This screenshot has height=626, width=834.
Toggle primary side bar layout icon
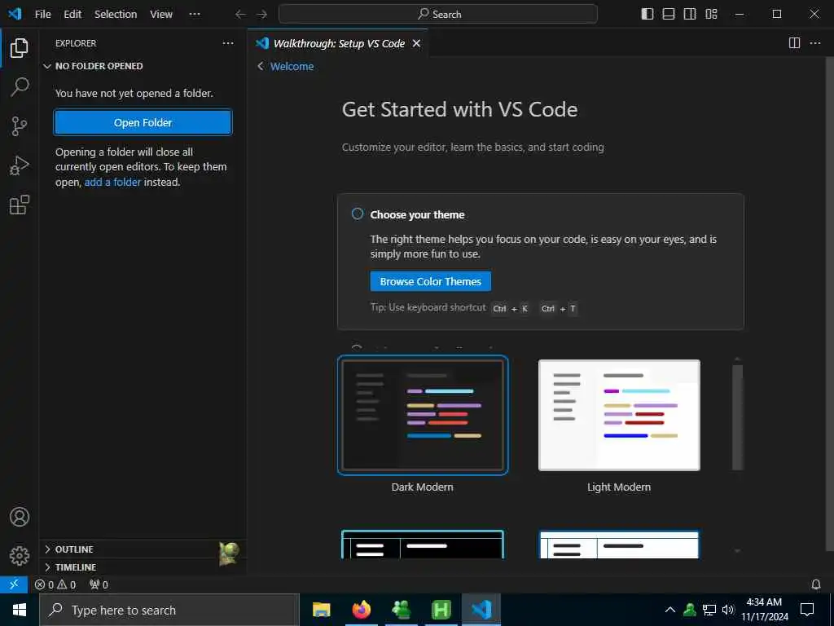647,14
